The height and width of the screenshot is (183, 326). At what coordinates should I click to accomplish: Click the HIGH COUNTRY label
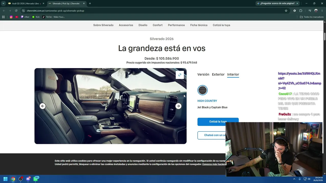[x=207, y=101]
